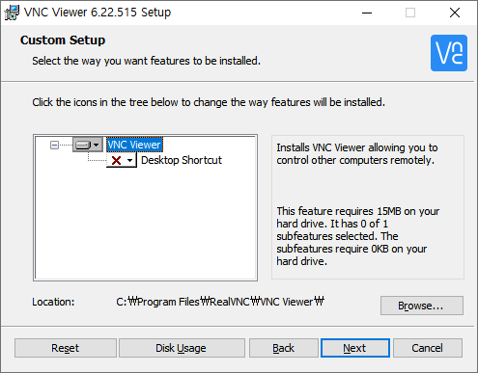Close the setup window
The width and height of the screenshot is (478, 373).
pos(455,13)
